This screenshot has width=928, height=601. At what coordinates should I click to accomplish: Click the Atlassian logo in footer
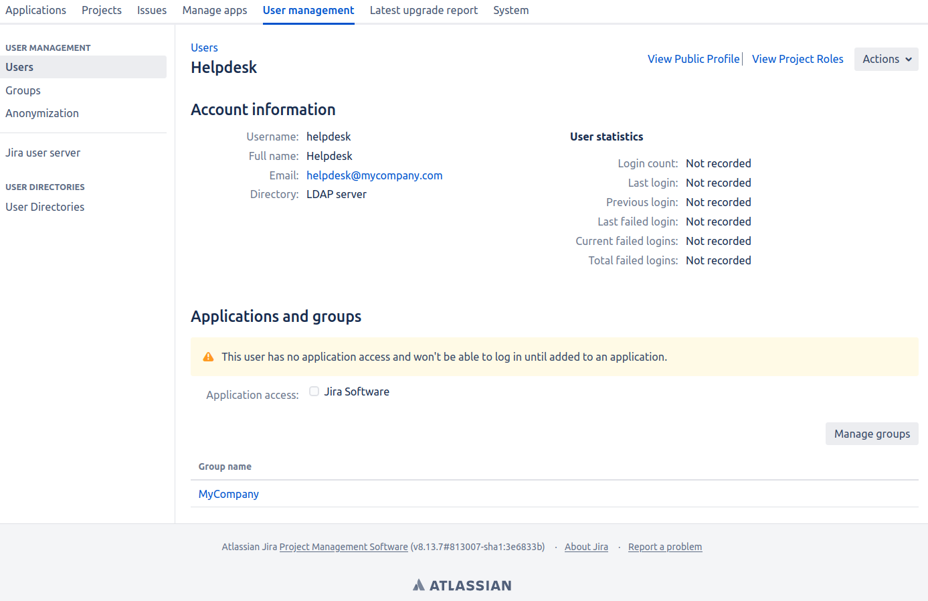click(462, 586)
